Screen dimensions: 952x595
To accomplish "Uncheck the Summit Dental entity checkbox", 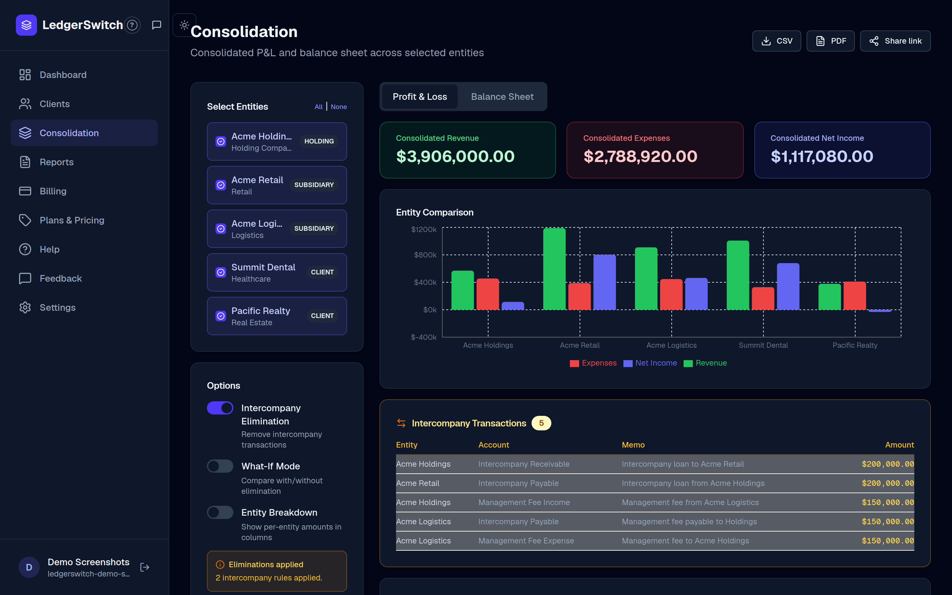I will coord(221,272).
